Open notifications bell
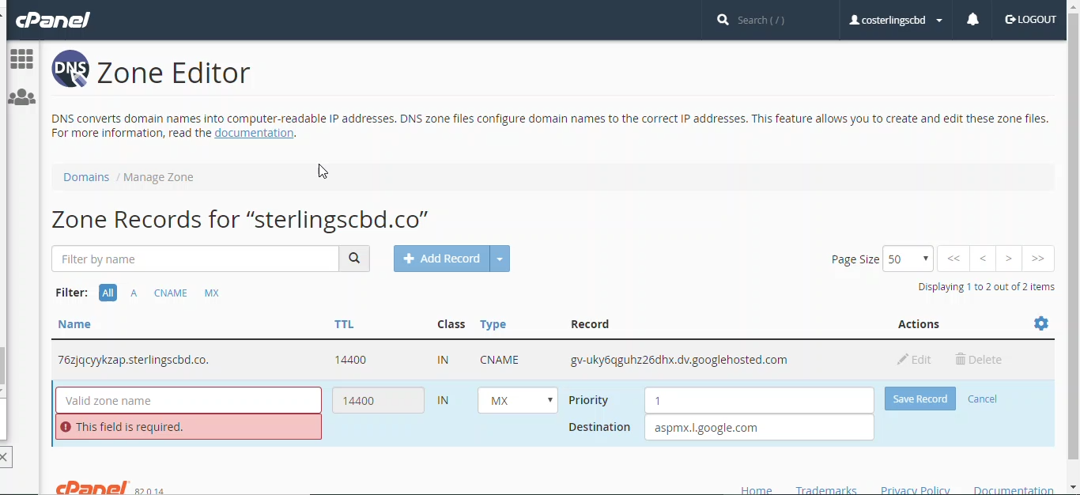Image resolution: width=1080 pixels, height=495 pixels. coord(973,20)
